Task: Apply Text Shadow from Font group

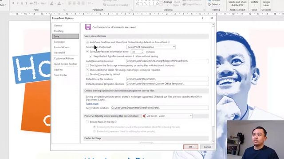Action: click(27, 3)
